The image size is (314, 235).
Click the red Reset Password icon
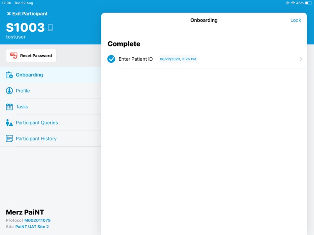point(14,56)
